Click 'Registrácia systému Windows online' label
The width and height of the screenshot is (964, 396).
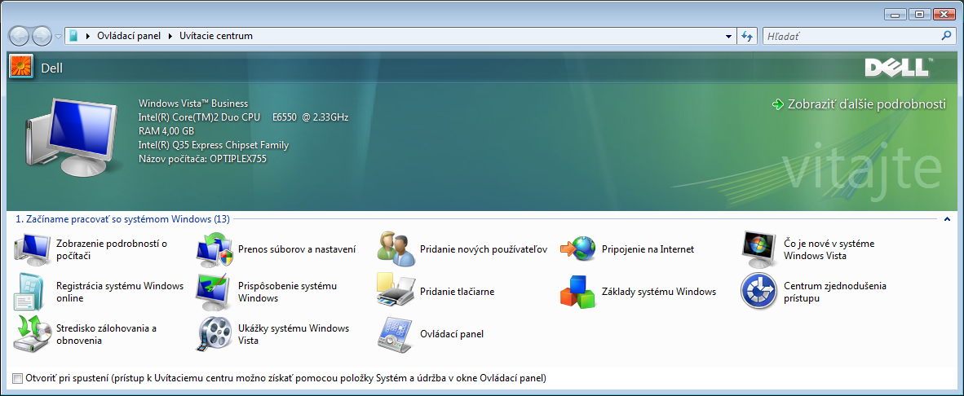120,292
